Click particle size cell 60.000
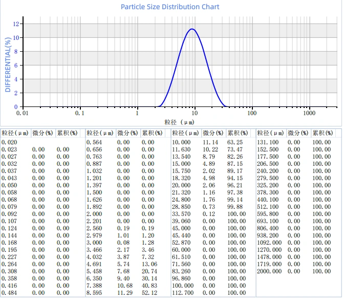This screenshot has height=300, width=343. (x=181, y=250)
